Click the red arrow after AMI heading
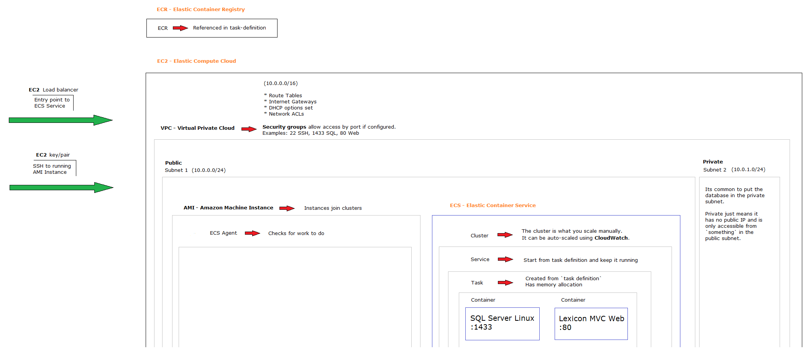This screenshot has height=356, width=808. pyautogui.click(x=287, y=208)
